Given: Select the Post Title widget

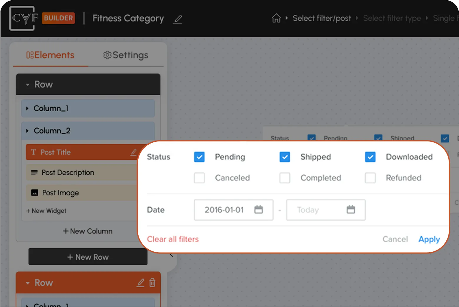Looking at the screenshot, I should 82,152.
